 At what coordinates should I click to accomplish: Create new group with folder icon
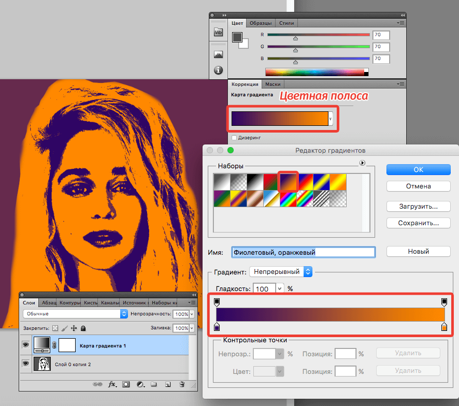pyautogui.click(x=153, y=385)
